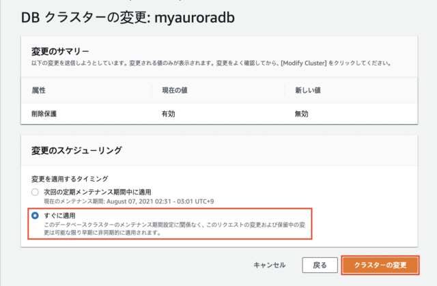This screenshot has height=286, width=437.
Task: Click the すぐに適用 description text
Action: [x=175, y=229]
